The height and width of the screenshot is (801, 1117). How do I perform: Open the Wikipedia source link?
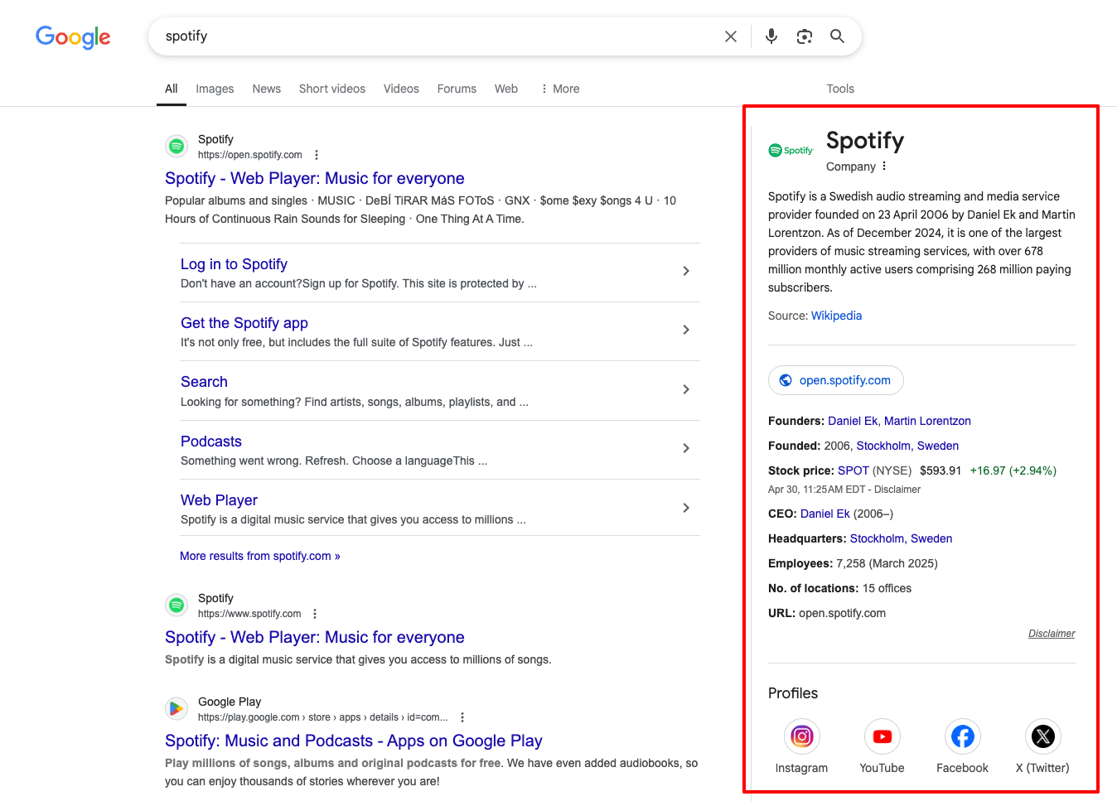[836, 316]
